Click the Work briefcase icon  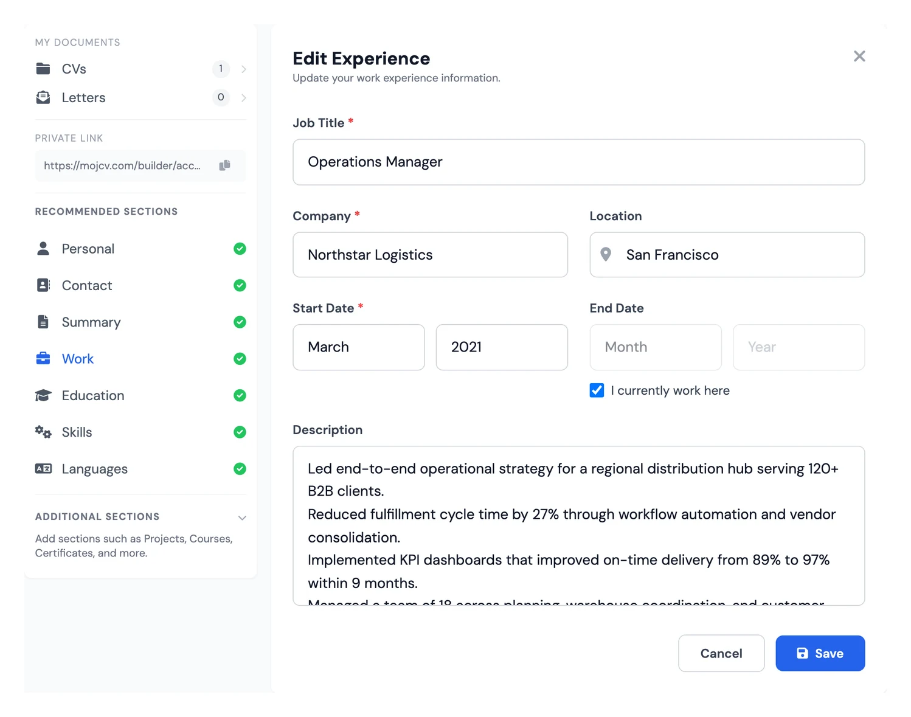point(43,358)
